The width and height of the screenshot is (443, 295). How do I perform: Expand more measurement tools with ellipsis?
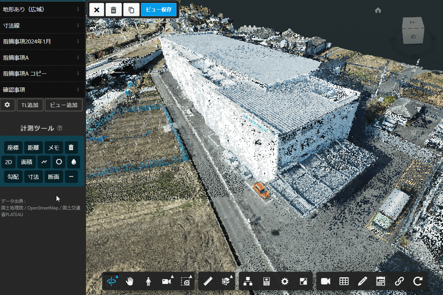[x=71, y=177]
